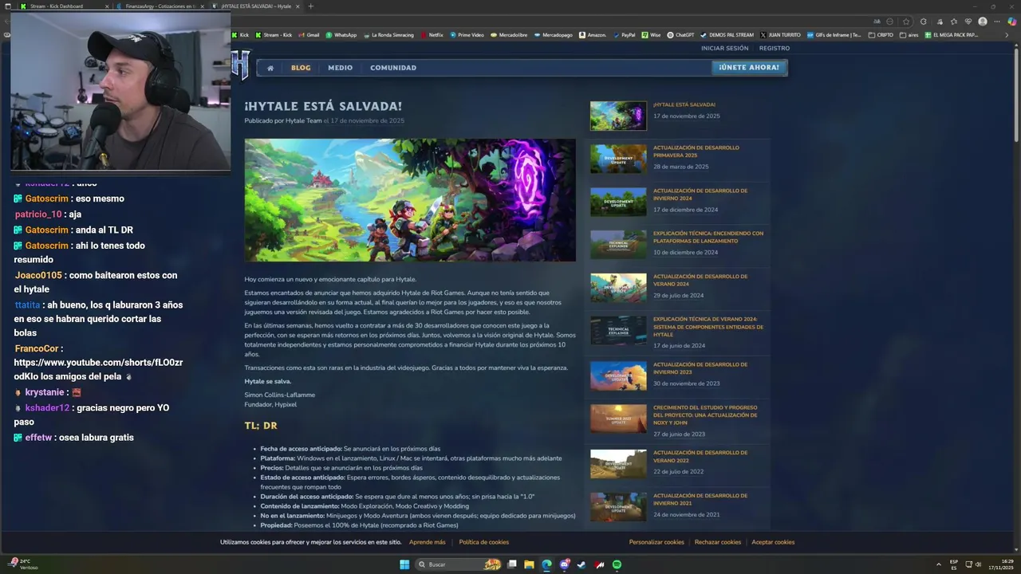The height and width of the screenshot is (574, 1021).
Task: Open Crecimiento del Estudio y Progreso post
Action: (705, 415)
